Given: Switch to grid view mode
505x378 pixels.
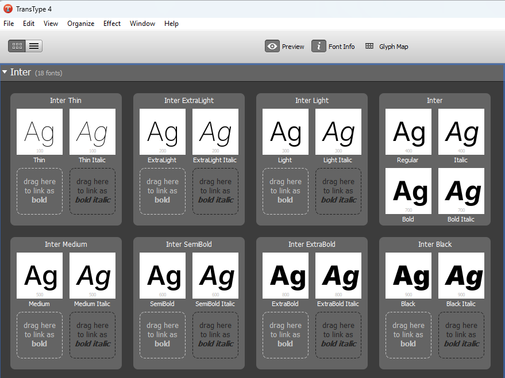Looking at the screenshot, I should pyautogui.click(x=17, y=46).
